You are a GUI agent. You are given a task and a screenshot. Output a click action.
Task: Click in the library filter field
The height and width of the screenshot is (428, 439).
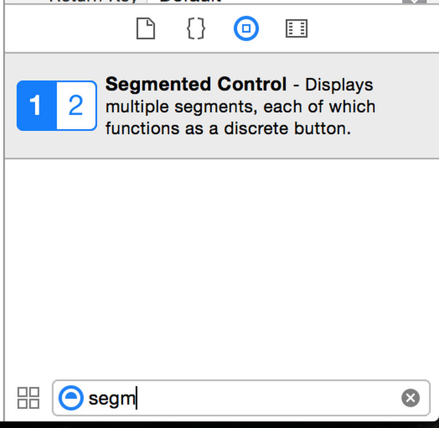coord(260,398)
